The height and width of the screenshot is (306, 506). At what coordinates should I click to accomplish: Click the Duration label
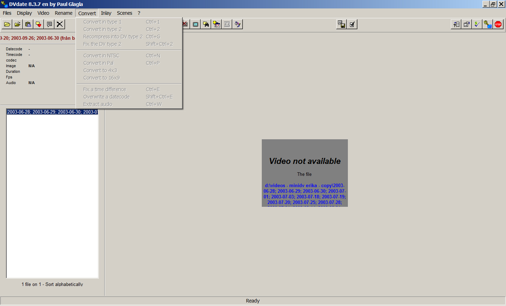pos(13,71)
